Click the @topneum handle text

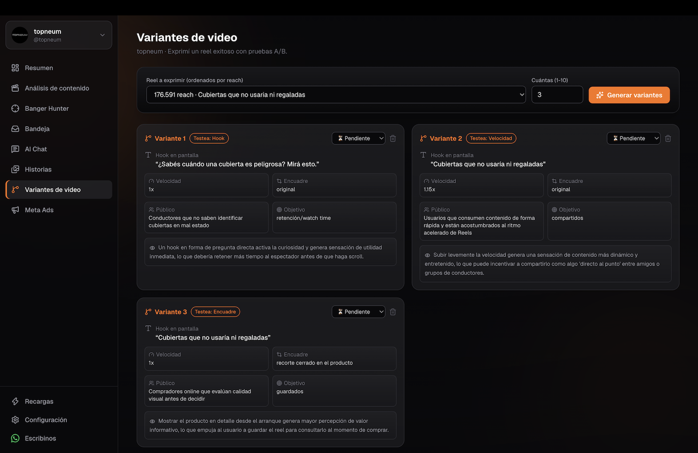coord(48,40)
